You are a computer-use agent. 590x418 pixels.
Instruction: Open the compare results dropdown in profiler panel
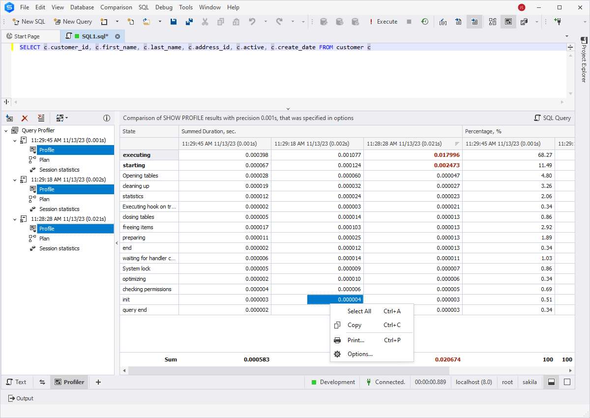(66, 118)
